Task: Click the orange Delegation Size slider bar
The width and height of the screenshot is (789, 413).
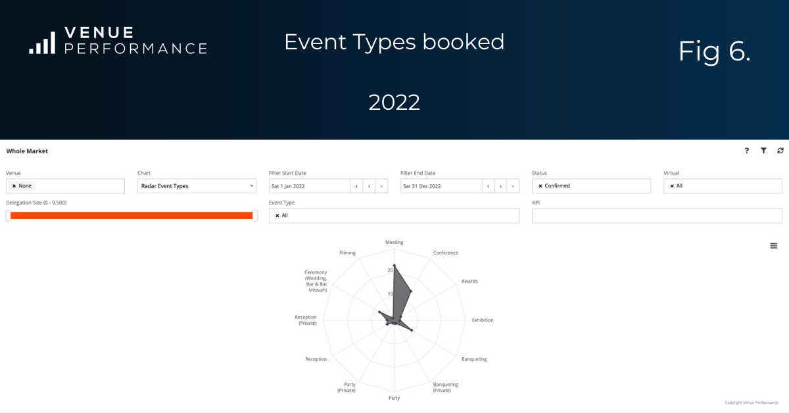Action: (131, 216)
